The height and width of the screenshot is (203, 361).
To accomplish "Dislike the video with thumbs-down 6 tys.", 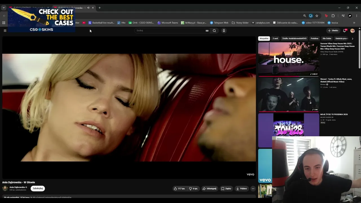I will pyautogui.click(x=193, y=189).
